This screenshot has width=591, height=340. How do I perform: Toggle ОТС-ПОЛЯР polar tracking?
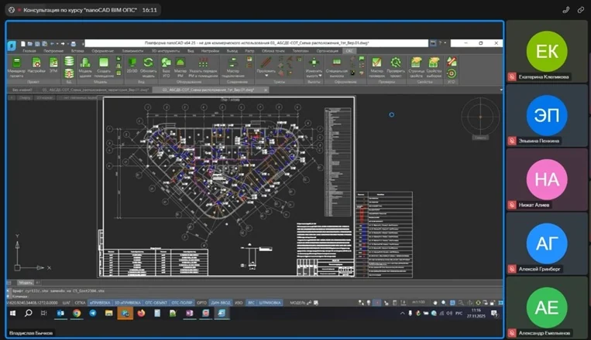pyautogui.click(x=182, y=302)
